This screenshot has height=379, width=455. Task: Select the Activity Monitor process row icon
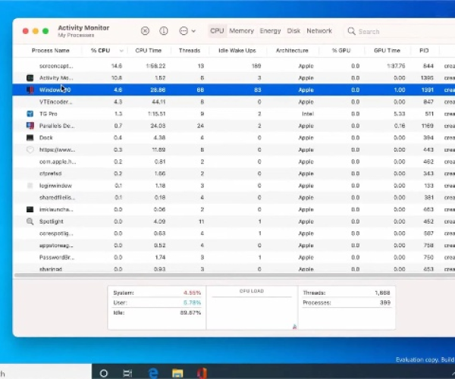click(x=30, y=78)
